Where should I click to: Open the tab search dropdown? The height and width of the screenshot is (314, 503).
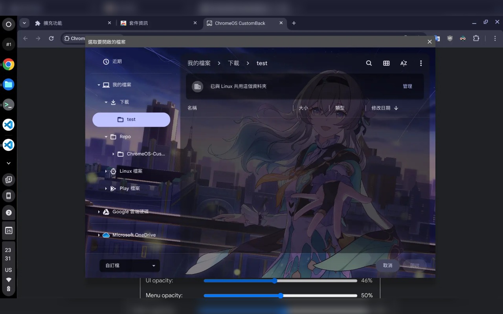(x=24, y=23)
